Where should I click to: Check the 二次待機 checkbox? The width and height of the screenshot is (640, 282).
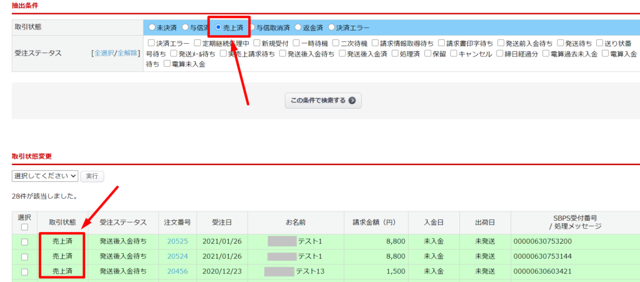(x=336, y=43)
